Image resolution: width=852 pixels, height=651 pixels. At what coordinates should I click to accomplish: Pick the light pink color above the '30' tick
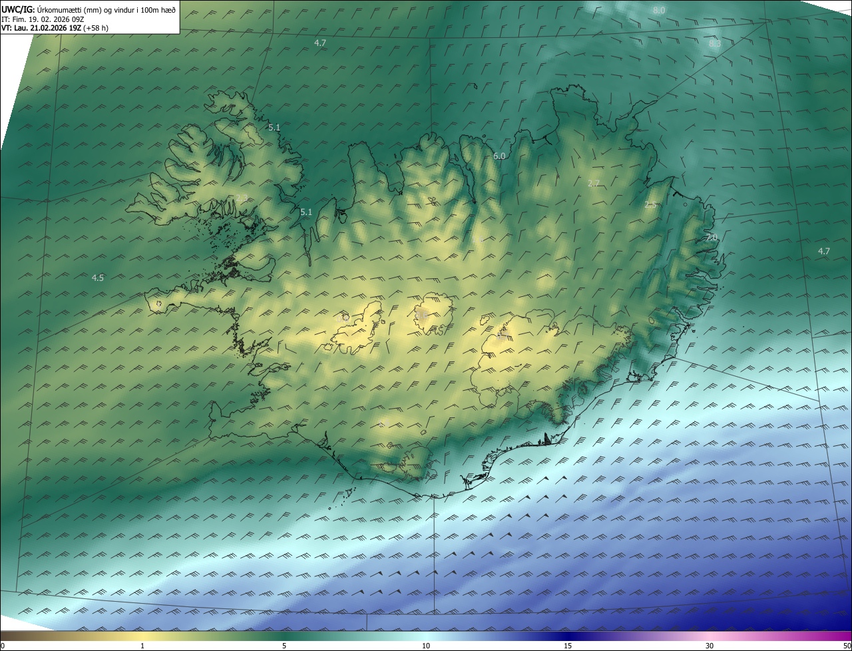click(710, 636)
